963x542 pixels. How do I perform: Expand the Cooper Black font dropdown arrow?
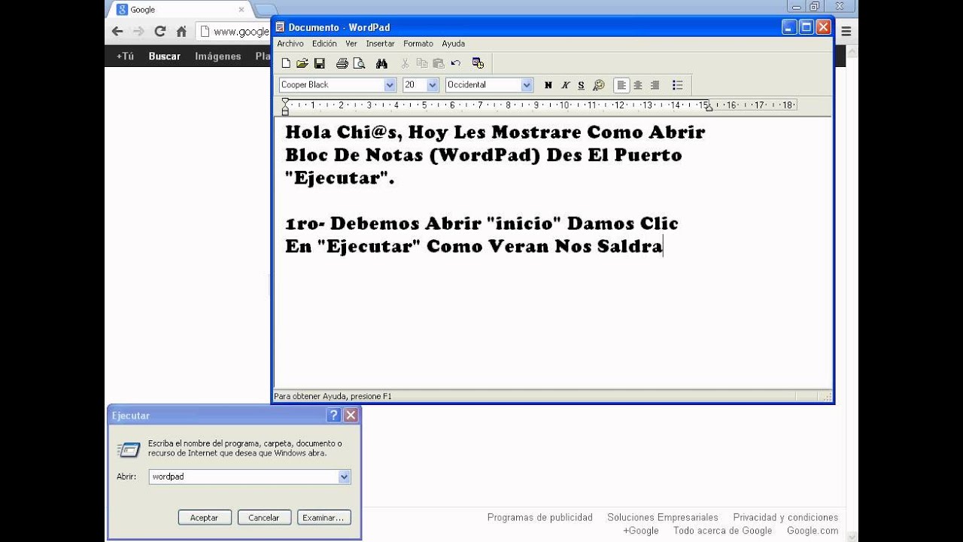(390, 85)
